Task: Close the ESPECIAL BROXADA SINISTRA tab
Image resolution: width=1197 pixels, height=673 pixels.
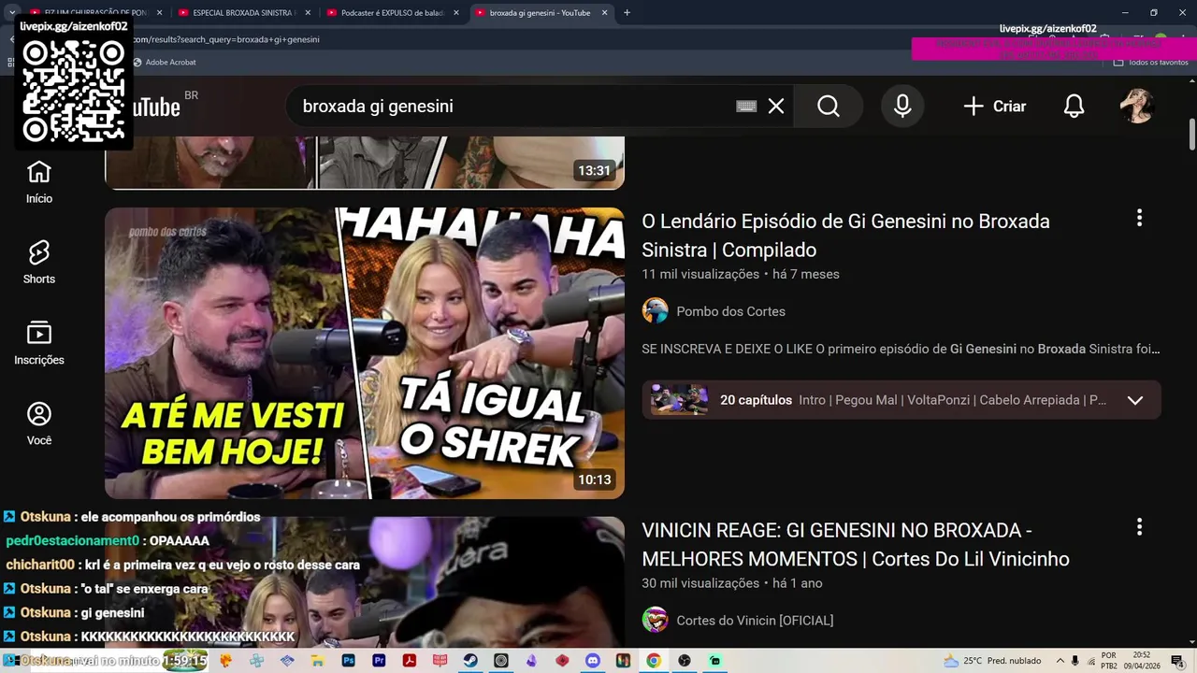Action: [x=308, y=13]
